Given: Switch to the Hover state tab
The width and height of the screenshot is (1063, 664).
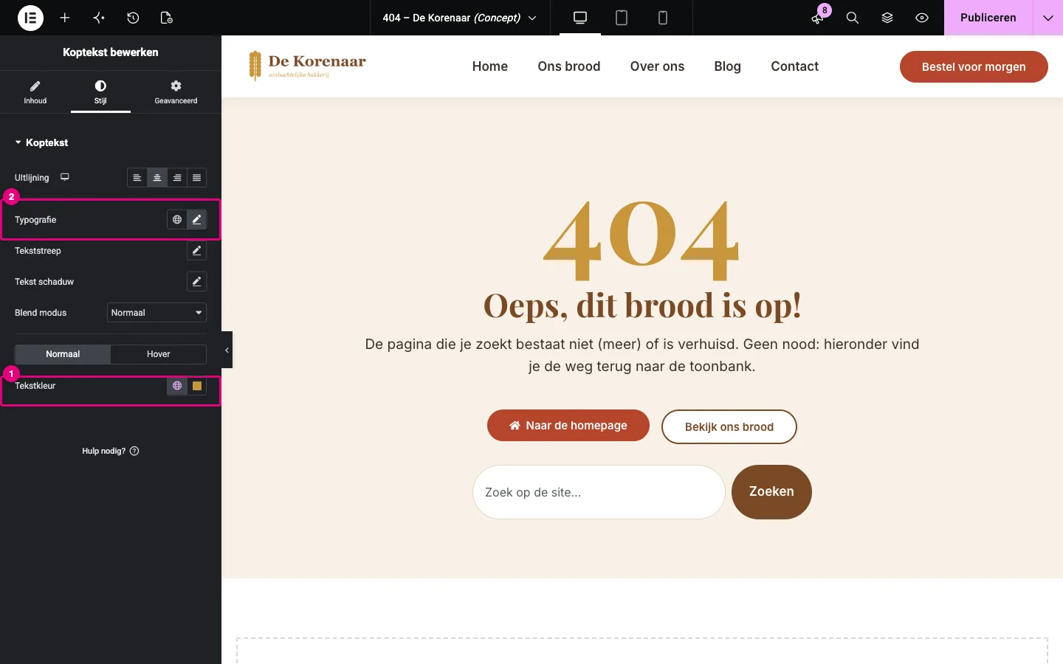Looking at the screenshot, I should pyautogui.click(x=159, y=354).
